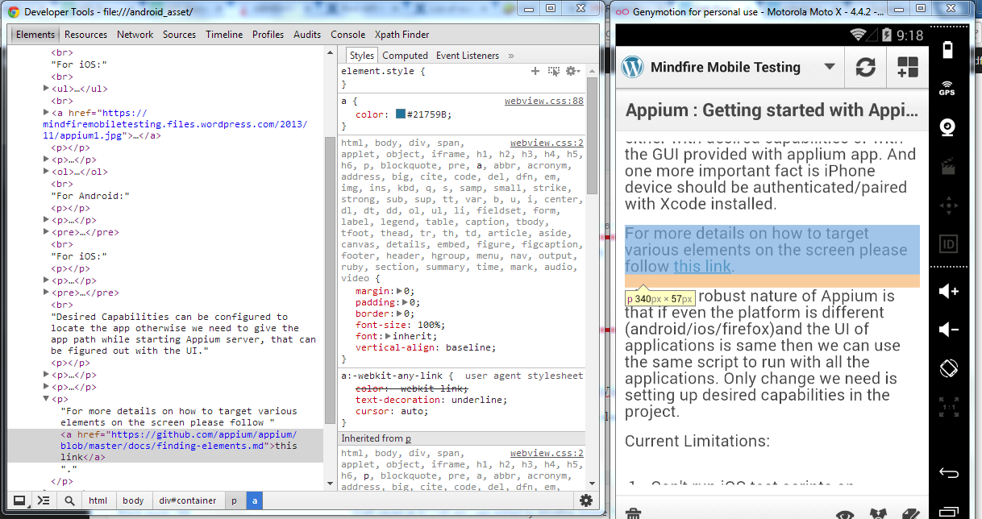Image resolution: width=982 pixels, height=519 pixels.
Task: Open the Xpath Finder panel
Action: coord(402,35)
